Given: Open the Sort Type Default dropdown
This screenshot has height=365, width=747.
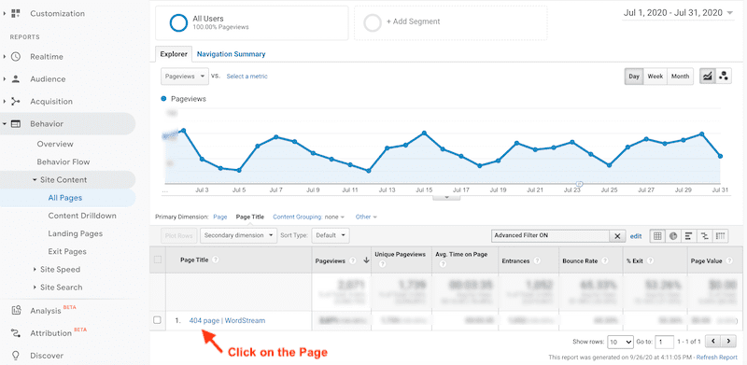Looking at the screenshot, I should 331,235.
